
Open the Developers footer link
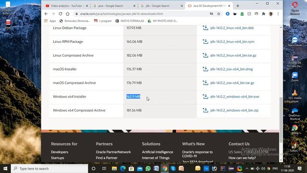point(59,152)
